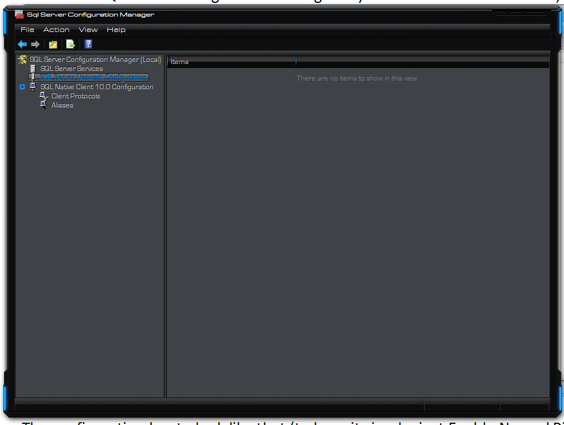Click the Back arrow toolbar icon
This screenshot has width=564, height=425.
[x=22, y=45]
